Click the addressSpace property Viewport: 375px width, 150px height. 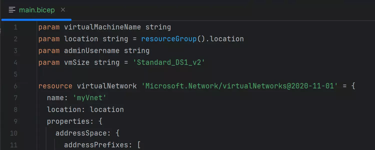tap(81, 133)
